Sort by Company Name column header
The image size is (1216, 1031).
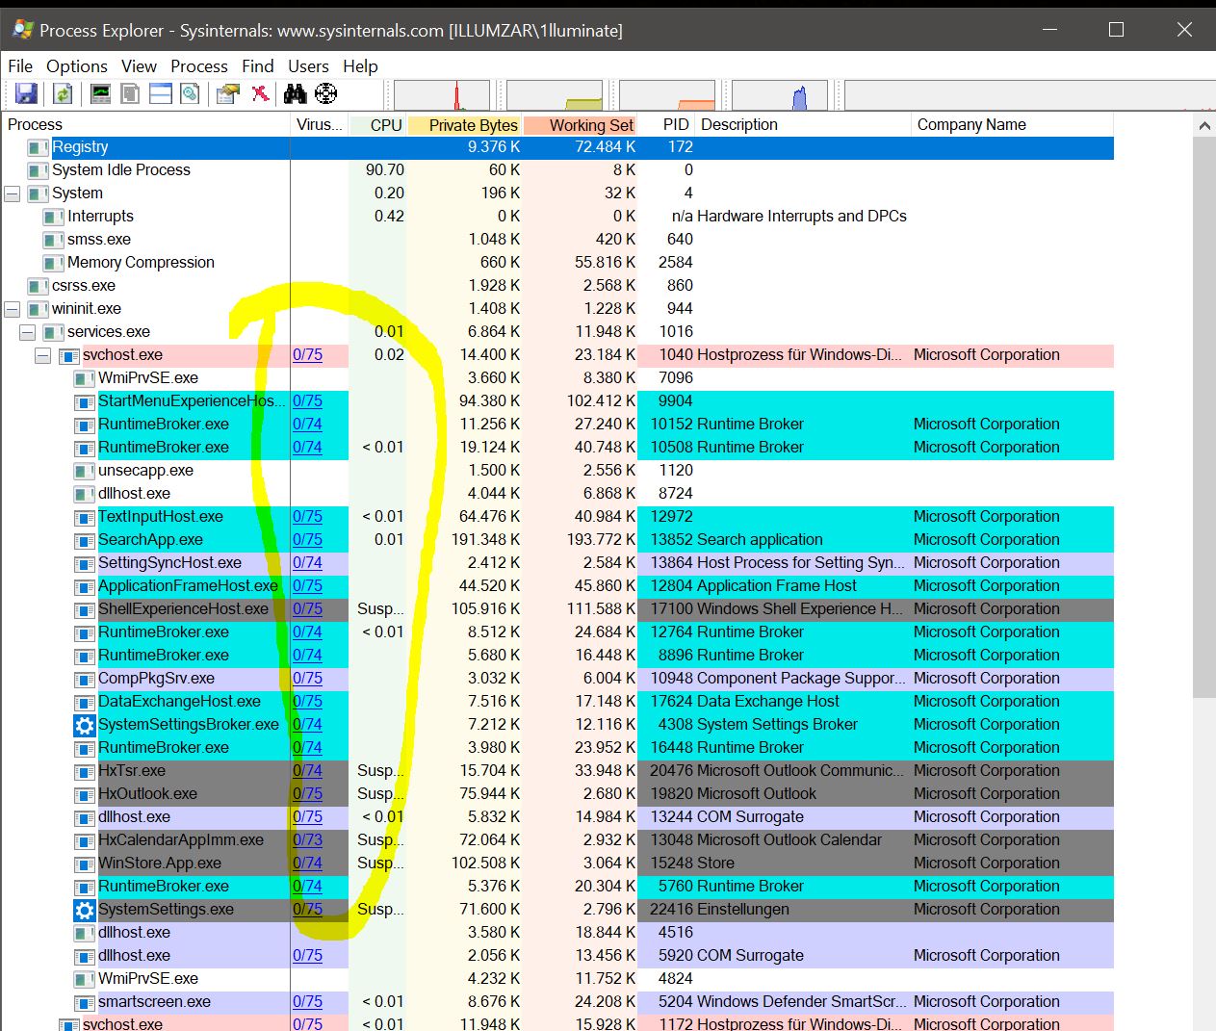tap(1012, 124)
